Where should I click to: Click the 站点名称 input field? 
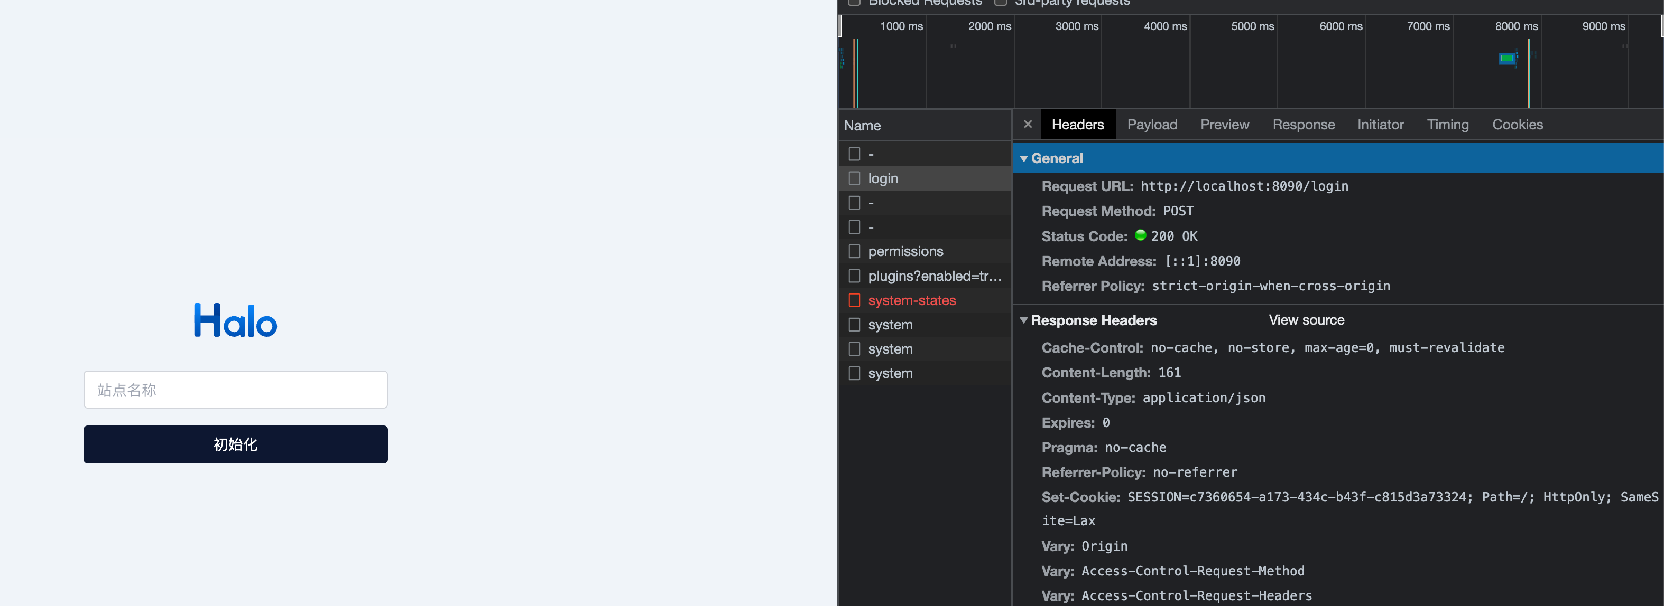pyautogui.click(x=235, y=389)
